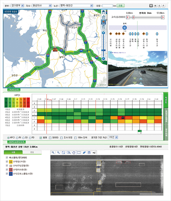Click the 직선도닫기 button
Viewport: 171px width, 201px height.
[x=14, y=90]
